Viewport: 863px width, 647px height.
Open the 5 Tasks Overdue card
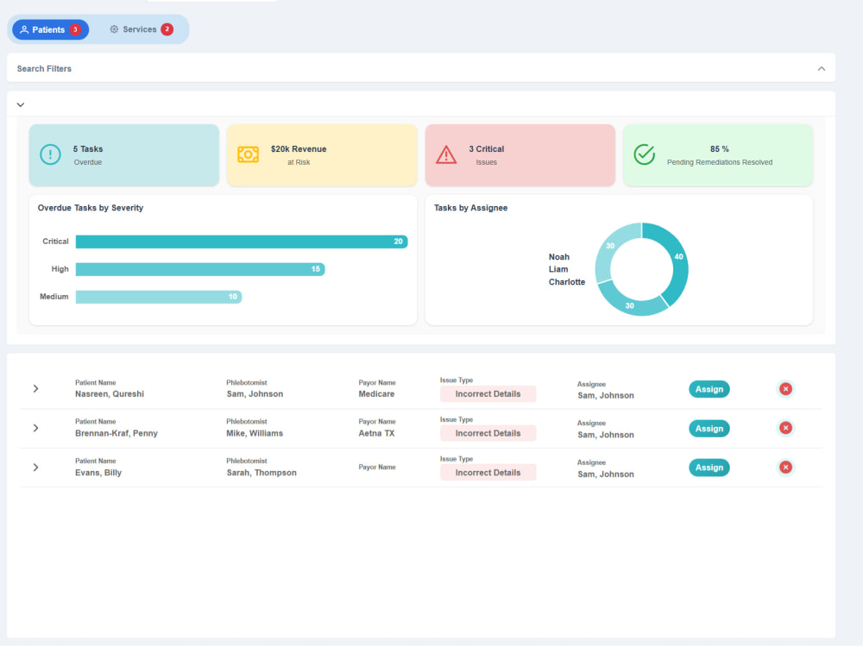click(x=123, y=155)
